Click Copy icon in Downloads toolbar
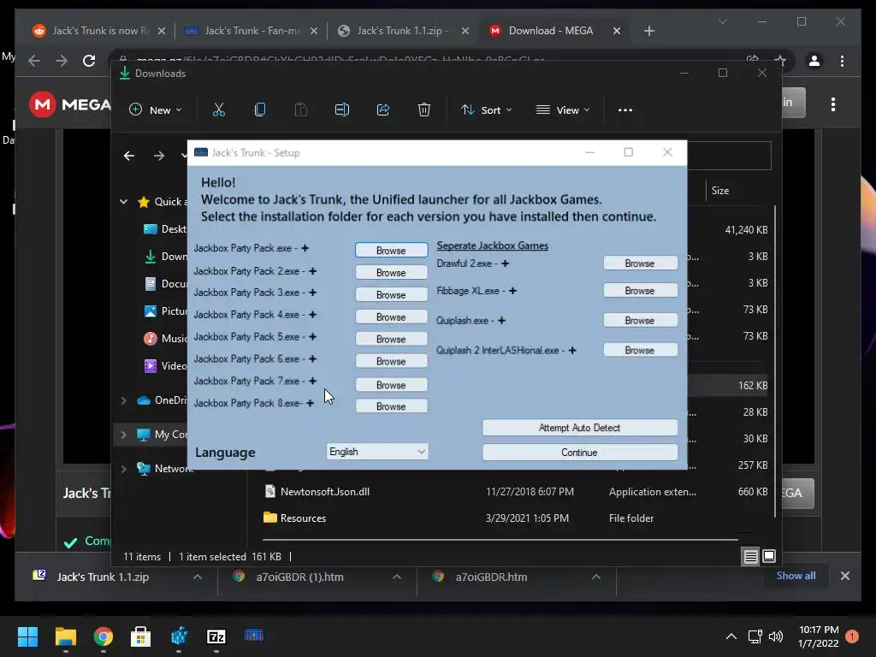The width and height of the screenshot is (876, 657). 260,109
